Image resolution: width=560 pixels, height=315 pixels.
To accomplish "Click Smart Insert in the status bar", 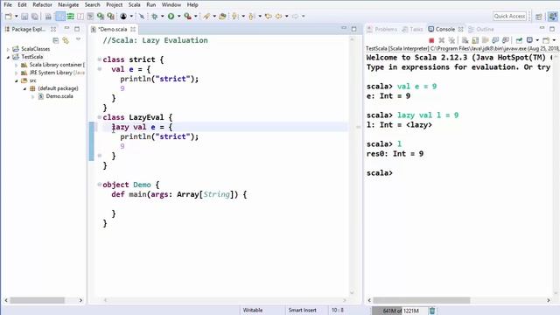I will [302, 311].
